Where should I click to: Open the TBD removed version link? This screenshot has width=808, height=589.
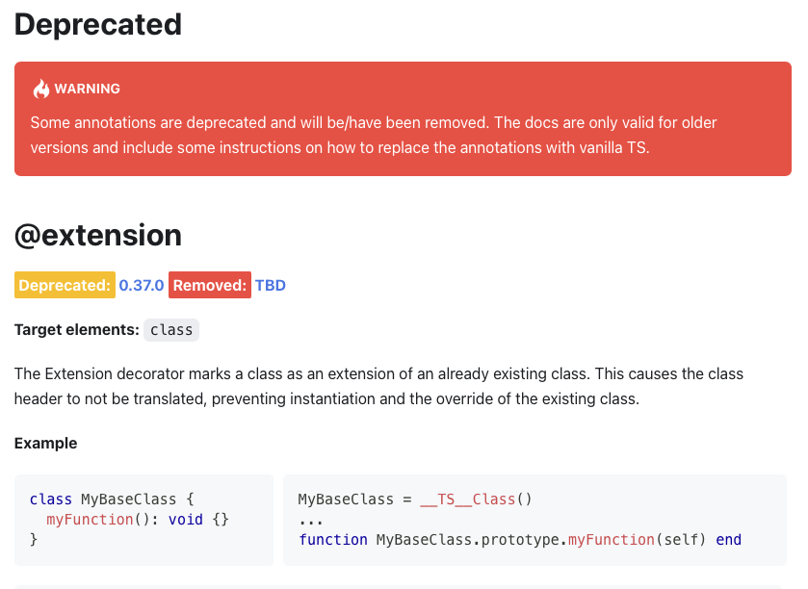click(270, 285)
